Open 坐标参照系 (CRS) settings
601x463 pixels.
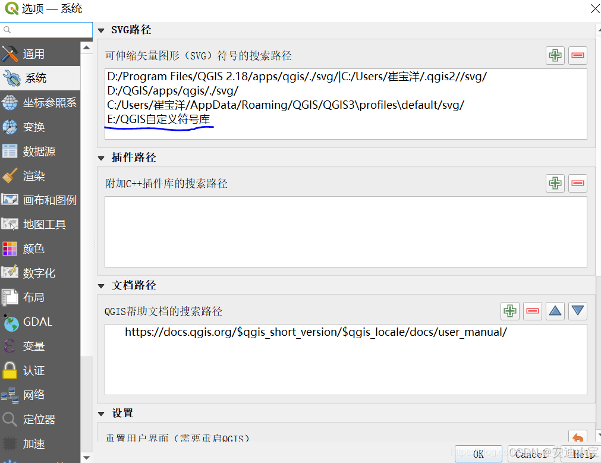click(40, 103)
